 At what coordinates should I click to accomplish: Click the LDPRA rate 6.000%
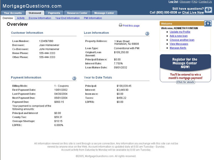[x=59, y=125]
